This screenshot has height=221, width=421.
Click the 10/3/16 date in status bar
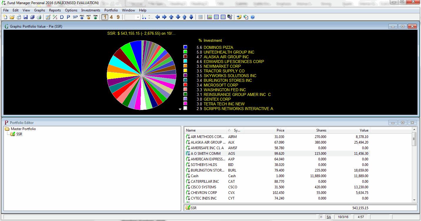[343, 217]
